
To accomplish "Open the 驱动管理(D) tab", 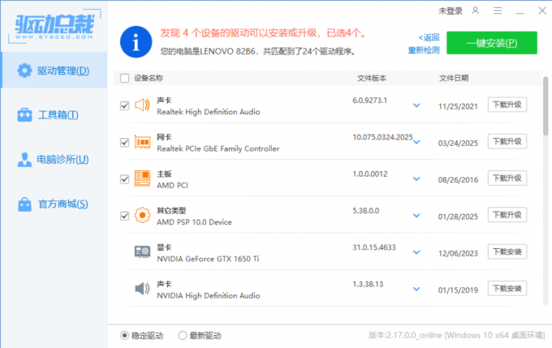I will click(54, 71).
